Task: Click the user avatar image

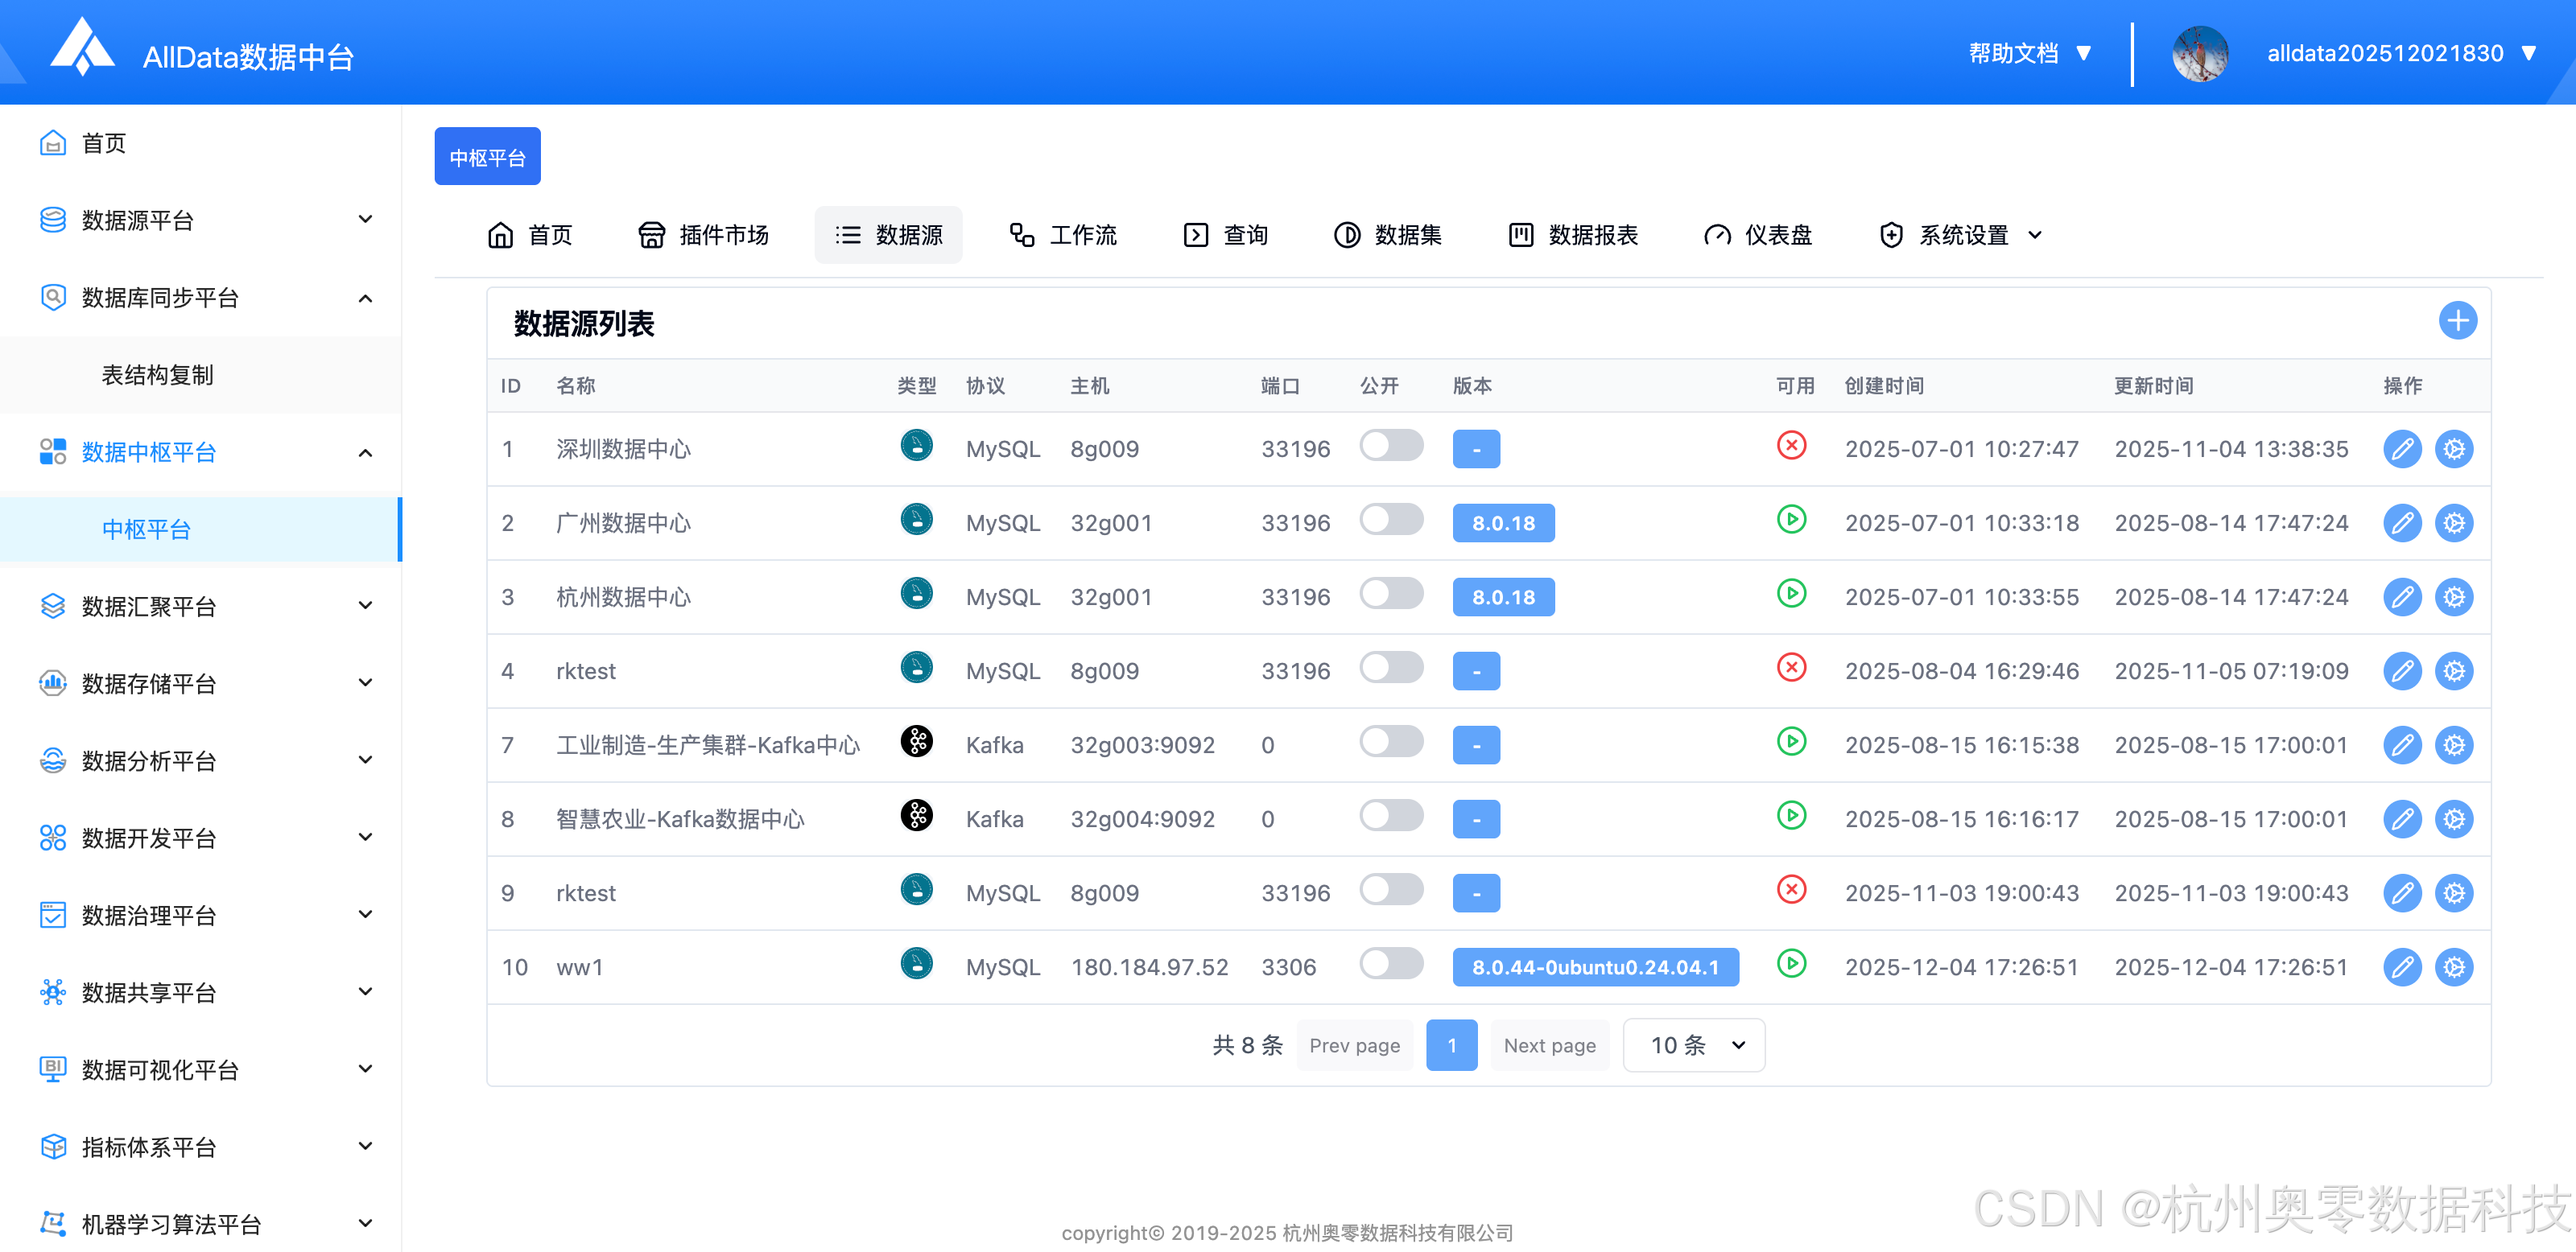Action: pyautogui.click(x=2199, y=53)
